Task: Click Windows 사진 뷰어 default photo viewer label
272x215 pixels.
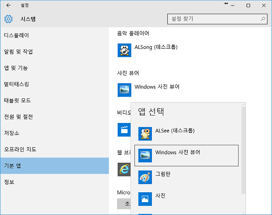Action: [157, 87]
